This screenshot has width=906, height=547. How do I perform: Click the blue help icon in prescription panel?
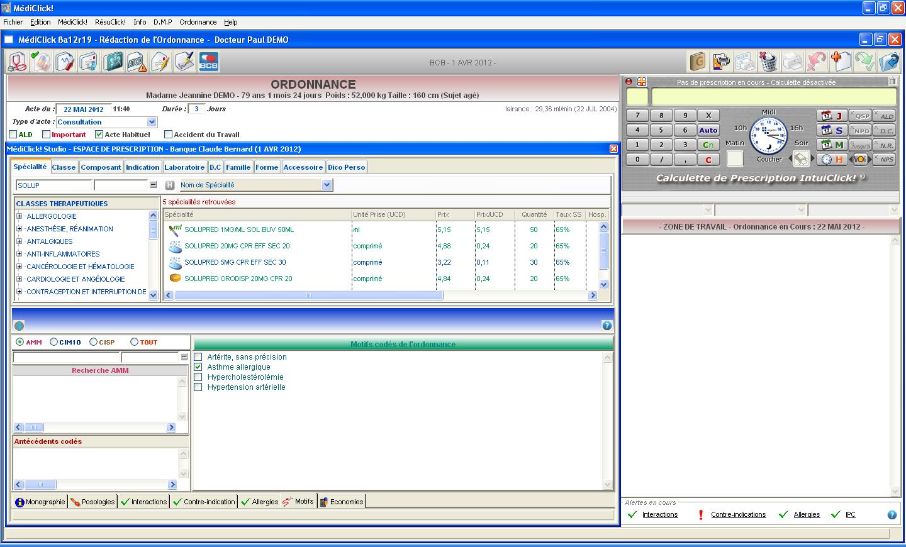607,326
